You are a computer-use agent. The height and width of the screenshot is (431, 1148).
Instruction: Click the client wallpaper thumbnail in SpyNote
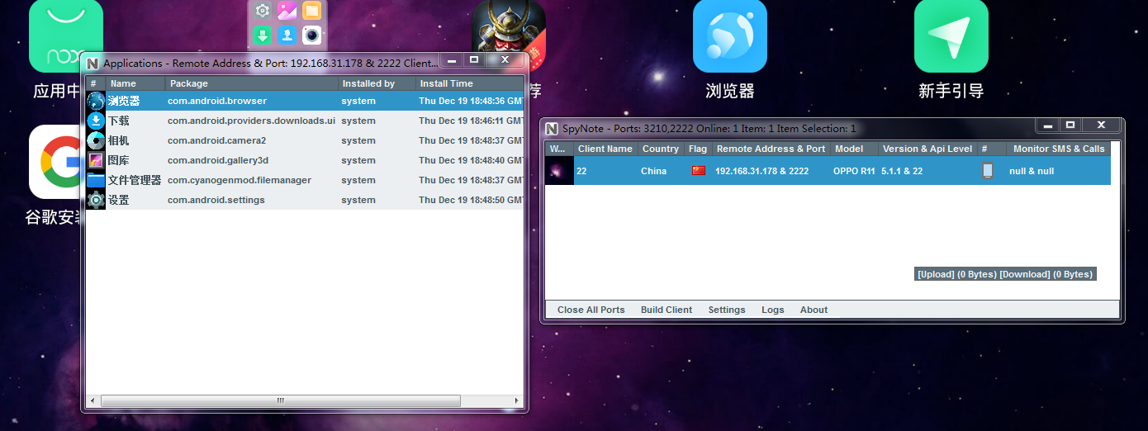click(559, 171)
